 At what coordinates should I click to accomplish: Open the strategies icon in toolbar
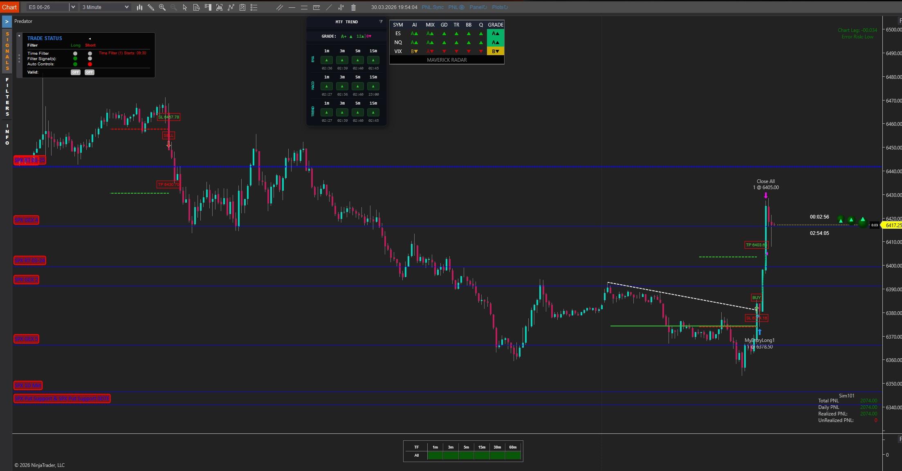[x=242, y=7]
